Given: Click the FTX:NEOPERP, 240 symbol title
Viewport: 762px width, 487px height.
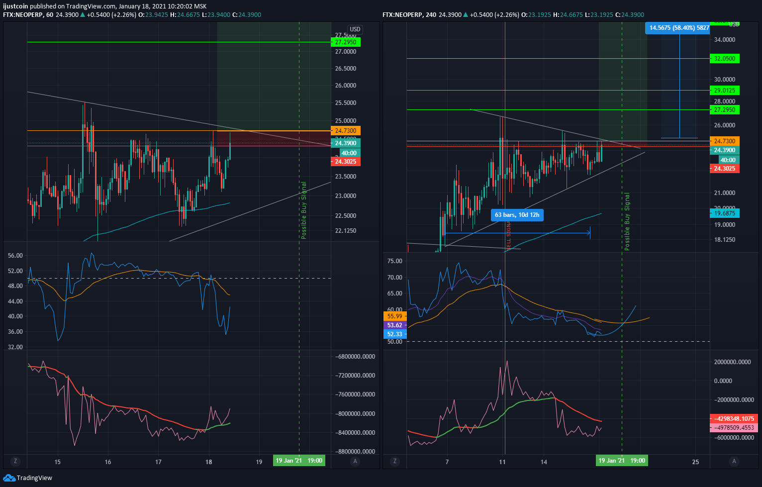Looking at the screenshot, I should pos(409,15).
